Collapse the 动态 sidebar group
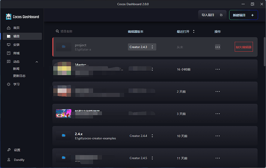Screen dimensions: 266x168 37,62
